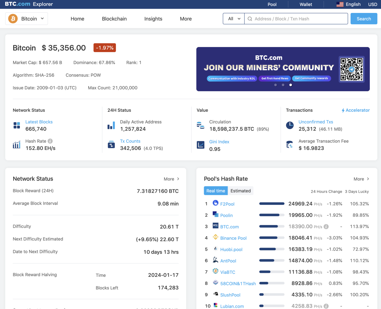Open the Unconfirmed Txs link
The height and width of the screenshot is (309, 381).
[x=316, y=122]
